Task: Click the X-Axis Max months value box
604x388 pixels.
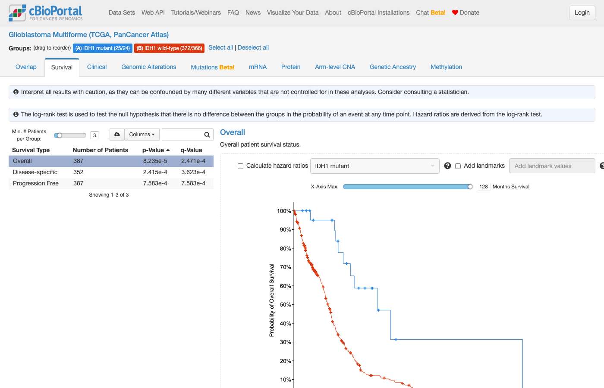Action: click(x=484, y=187)
